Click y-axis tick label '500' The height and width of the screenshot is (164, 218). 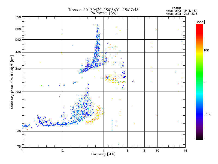(18, 40)
